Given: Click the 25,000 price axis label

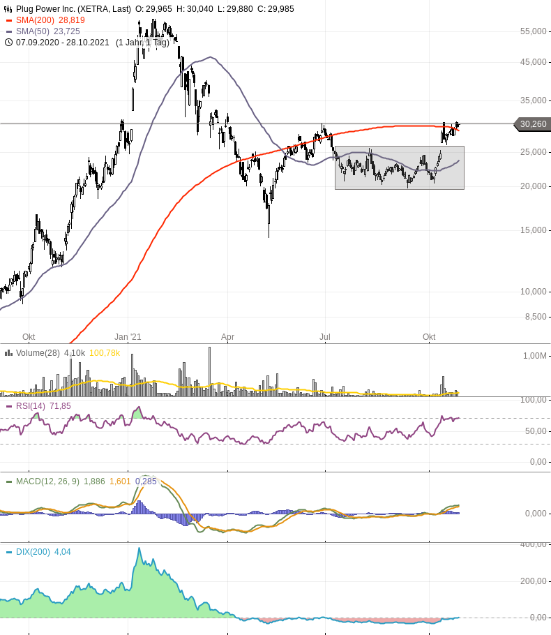Looking at the screenshot, I should pos(533,152).
